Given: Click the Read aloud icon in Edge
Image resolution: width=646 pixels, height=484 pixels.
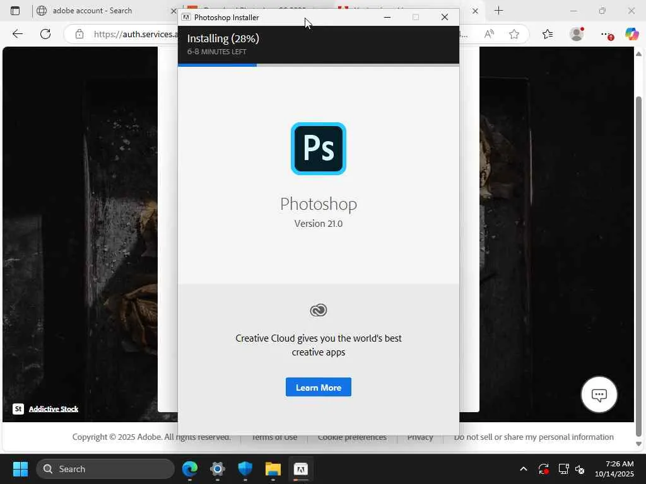Looking at the screenshot, I should pos(489,34).
